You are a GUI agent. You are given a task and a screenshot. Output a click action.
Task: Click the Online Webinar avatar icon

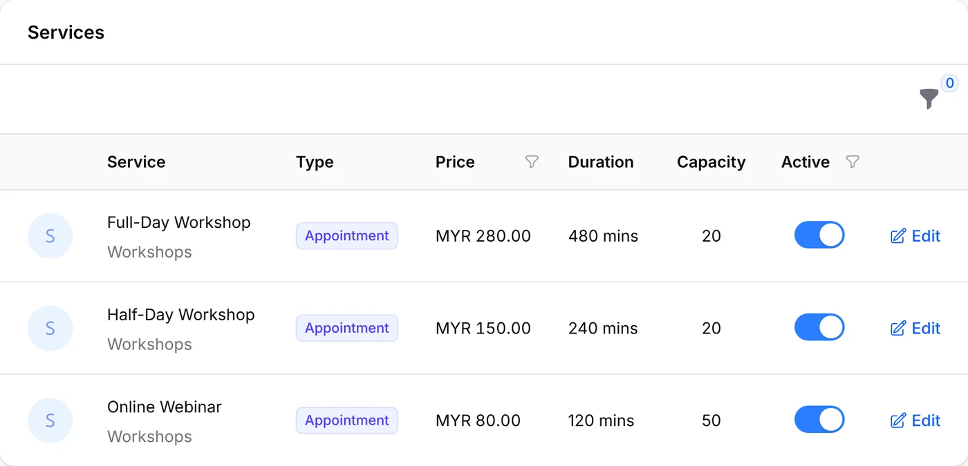click(x=50, y=420)
